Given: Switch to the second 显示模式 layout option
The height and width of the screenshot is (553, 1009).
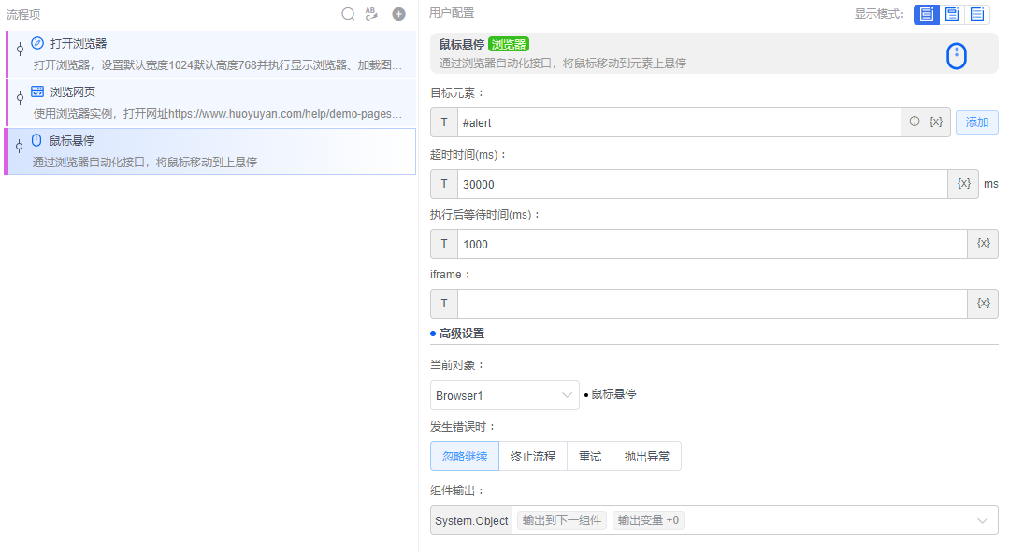Looking at the screenshot, I should coord(952,14).
